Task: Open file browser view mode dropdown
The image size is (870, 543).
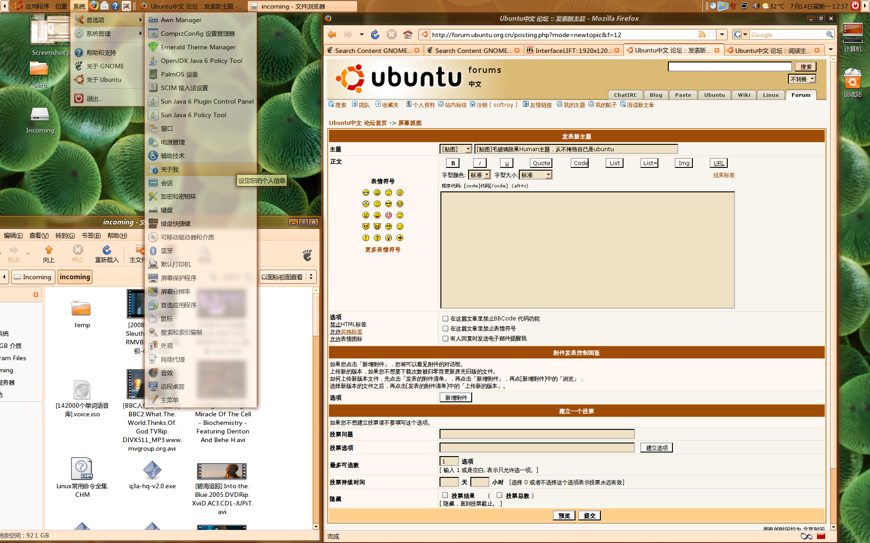Action: (287, 277)
